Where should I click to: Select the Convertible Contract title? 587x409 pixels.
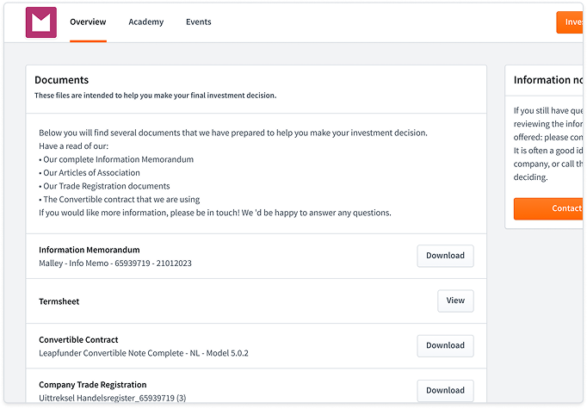[78, 339]
